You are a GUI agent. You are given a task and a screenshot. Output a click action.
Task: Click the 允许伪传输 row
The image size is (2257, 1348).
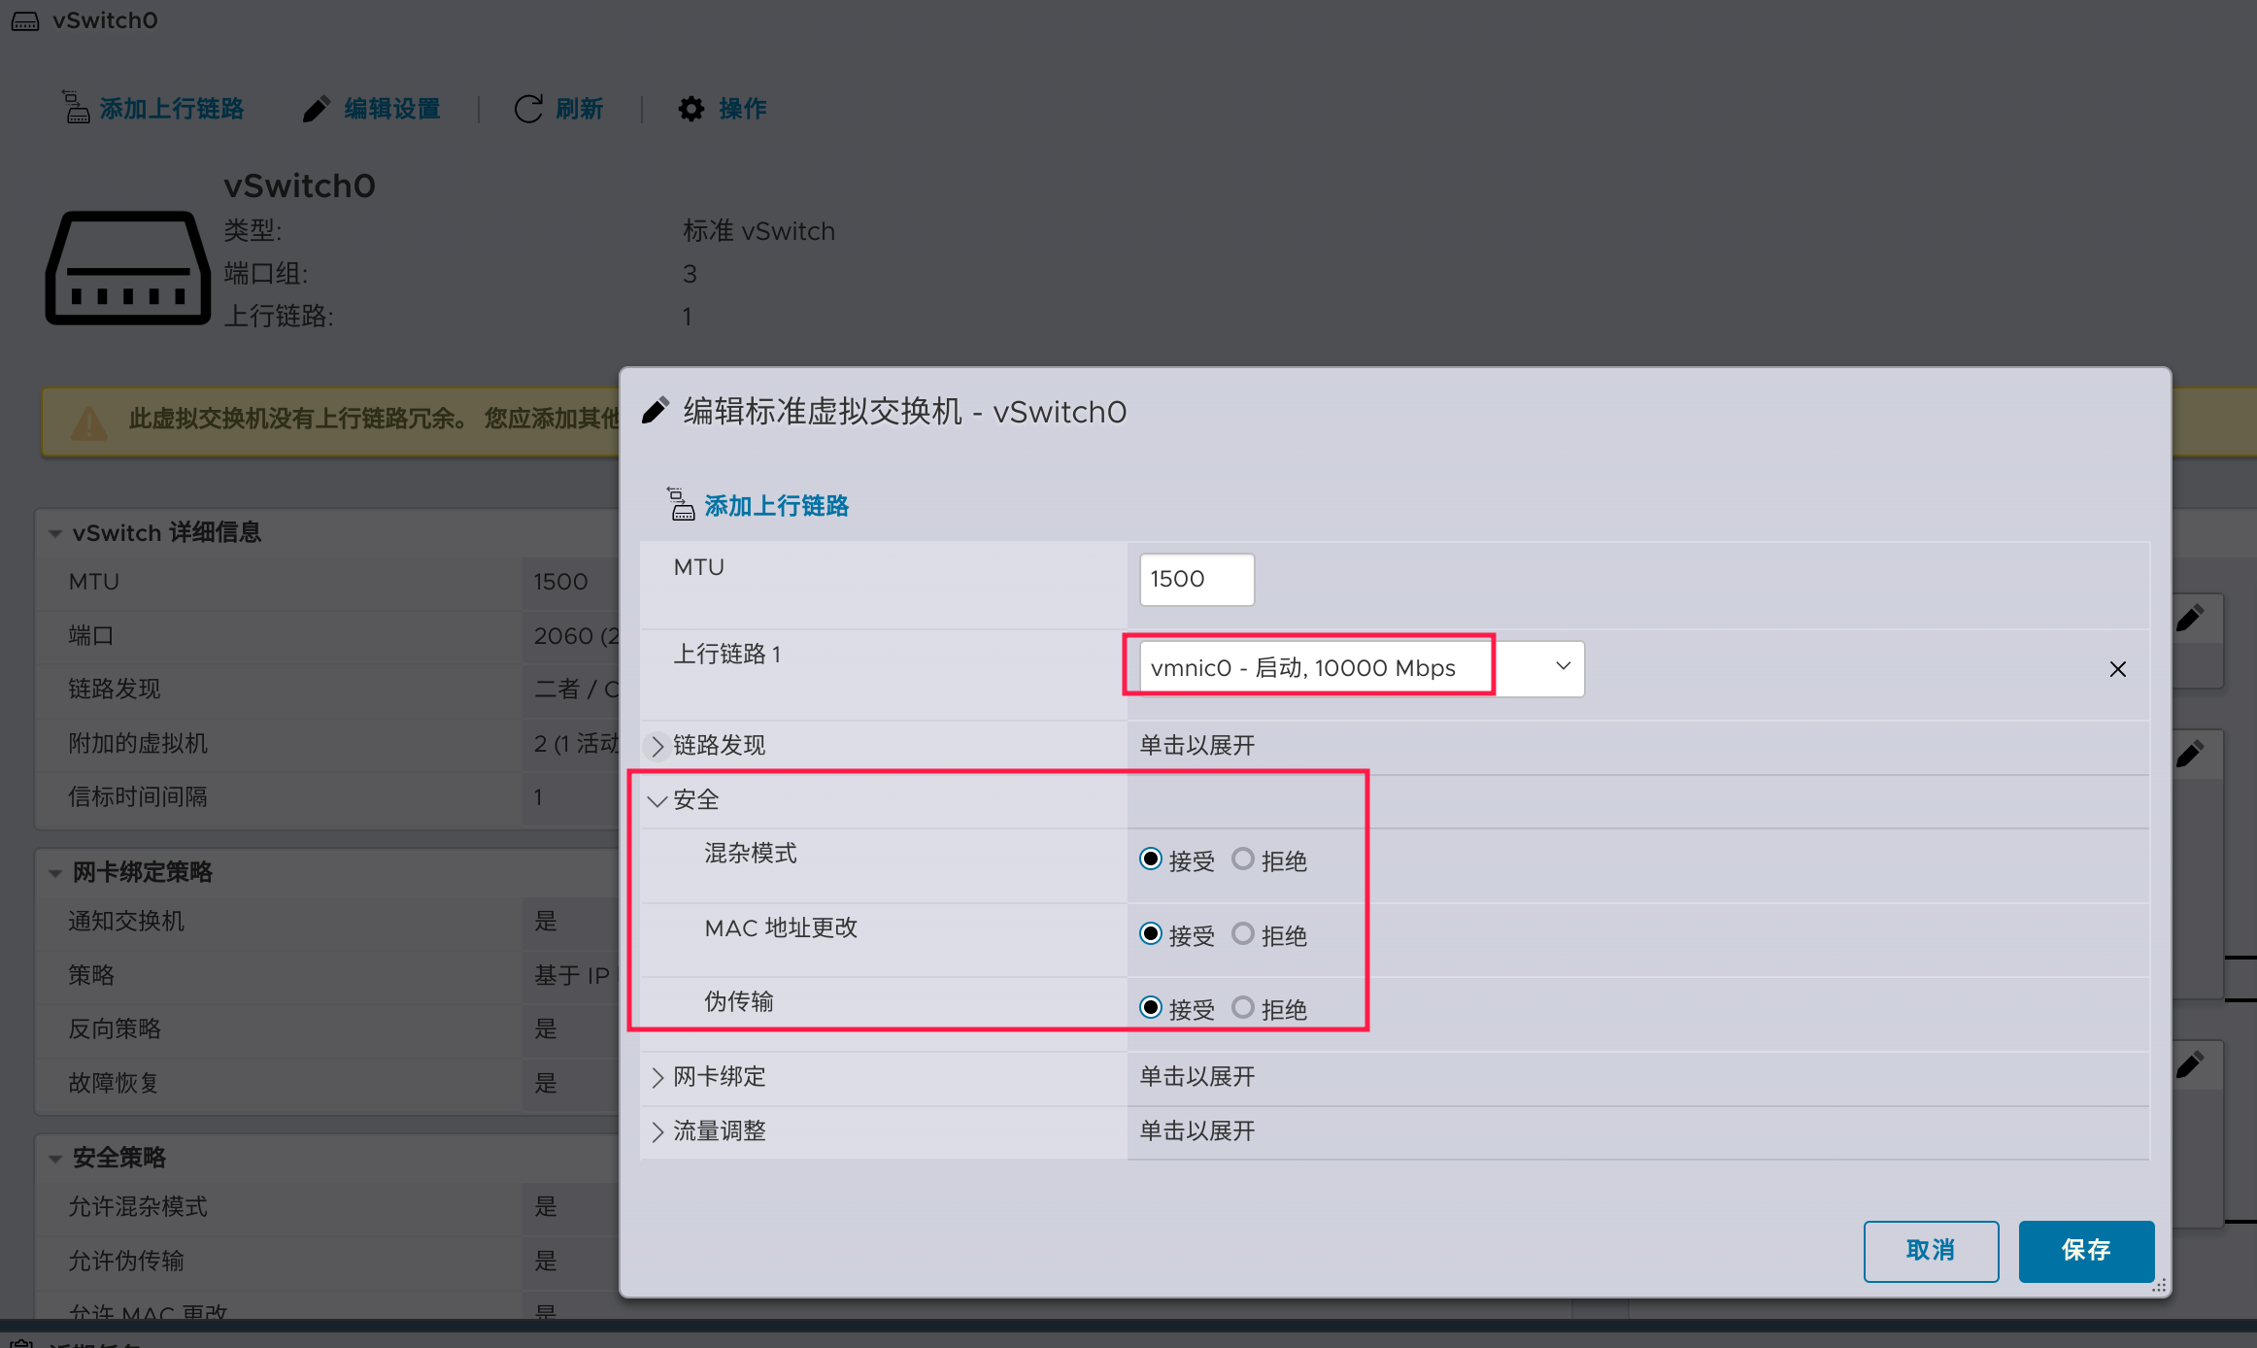click(x=328, y=1262)
